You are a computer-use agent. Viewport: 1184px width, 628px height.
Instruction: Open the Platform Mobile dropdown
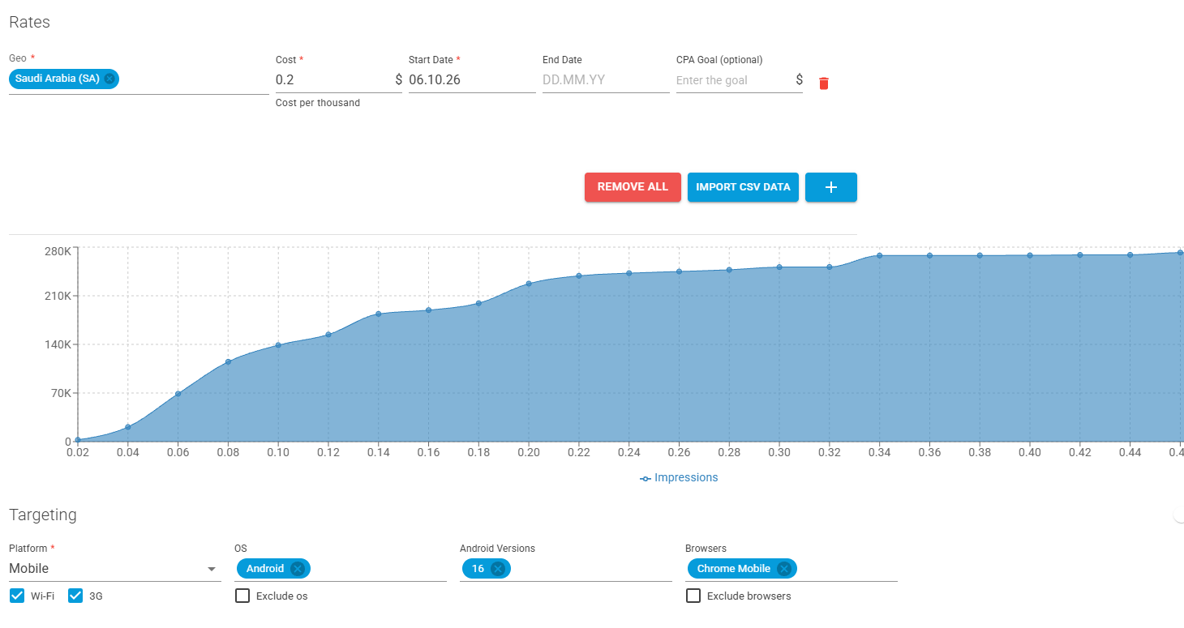coord(114,569)
